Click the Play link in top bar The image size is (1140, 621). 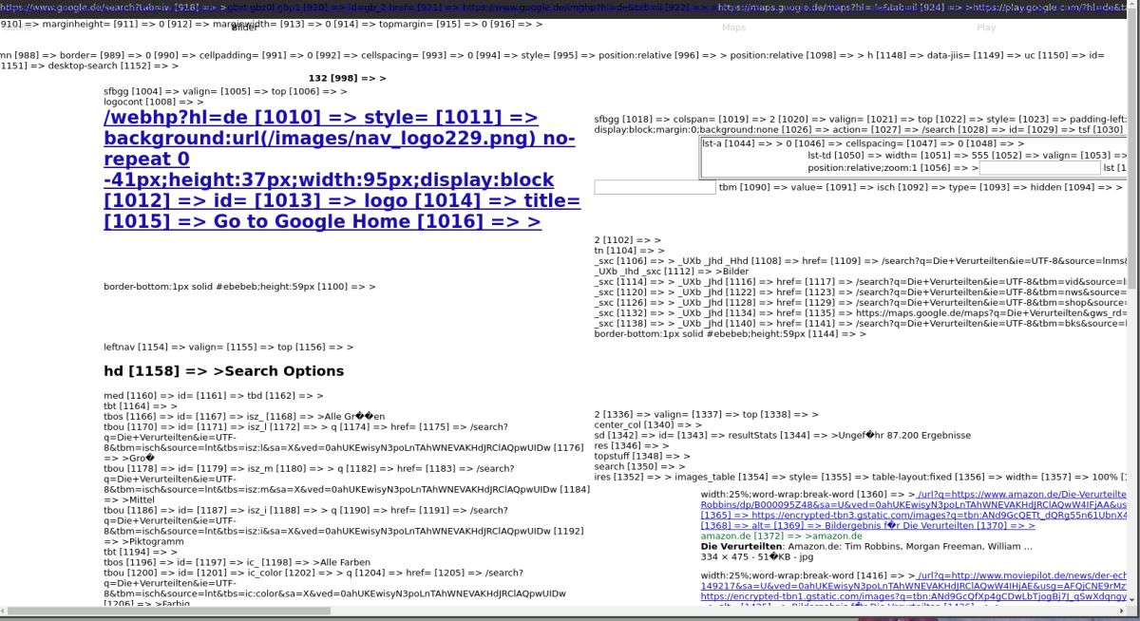coord(986,27)
